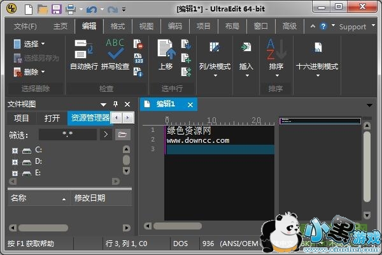
Task: Click the document info icon
Action: click(138, 72)
